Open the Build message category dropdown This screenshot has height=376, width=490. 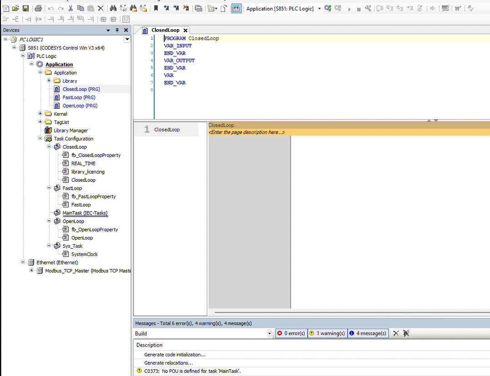point(270,334)
